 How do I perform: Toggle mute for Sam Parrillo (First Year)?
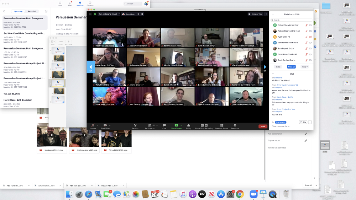click(306, 43)
